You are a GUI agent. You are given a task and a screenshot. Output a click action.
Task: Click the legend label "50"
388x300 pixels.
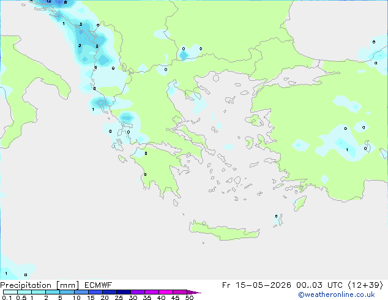[189, 298]
